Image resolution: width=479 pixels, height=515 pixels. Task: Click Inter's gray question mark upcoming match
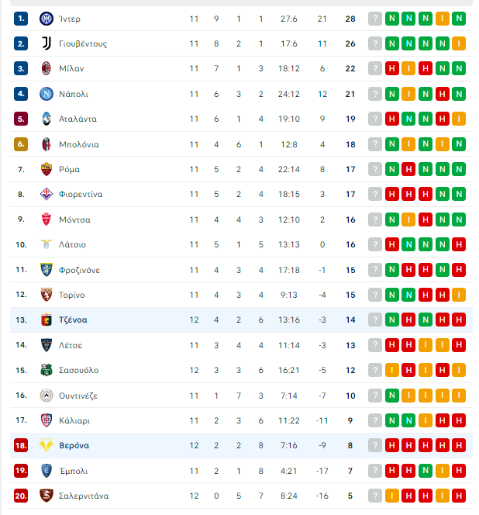tap(375, 19)
